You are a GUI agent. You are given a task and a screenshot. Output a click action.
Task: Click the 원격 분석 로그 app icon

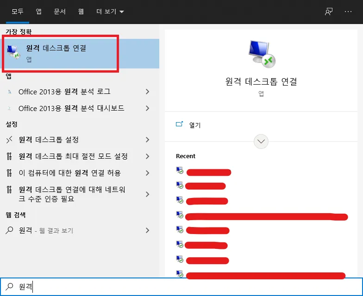tap(9, 92)
